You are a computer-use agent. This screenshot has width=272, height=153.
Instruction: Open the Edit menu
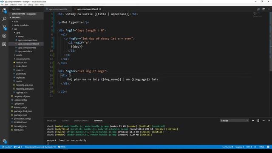tap(7, 5)
